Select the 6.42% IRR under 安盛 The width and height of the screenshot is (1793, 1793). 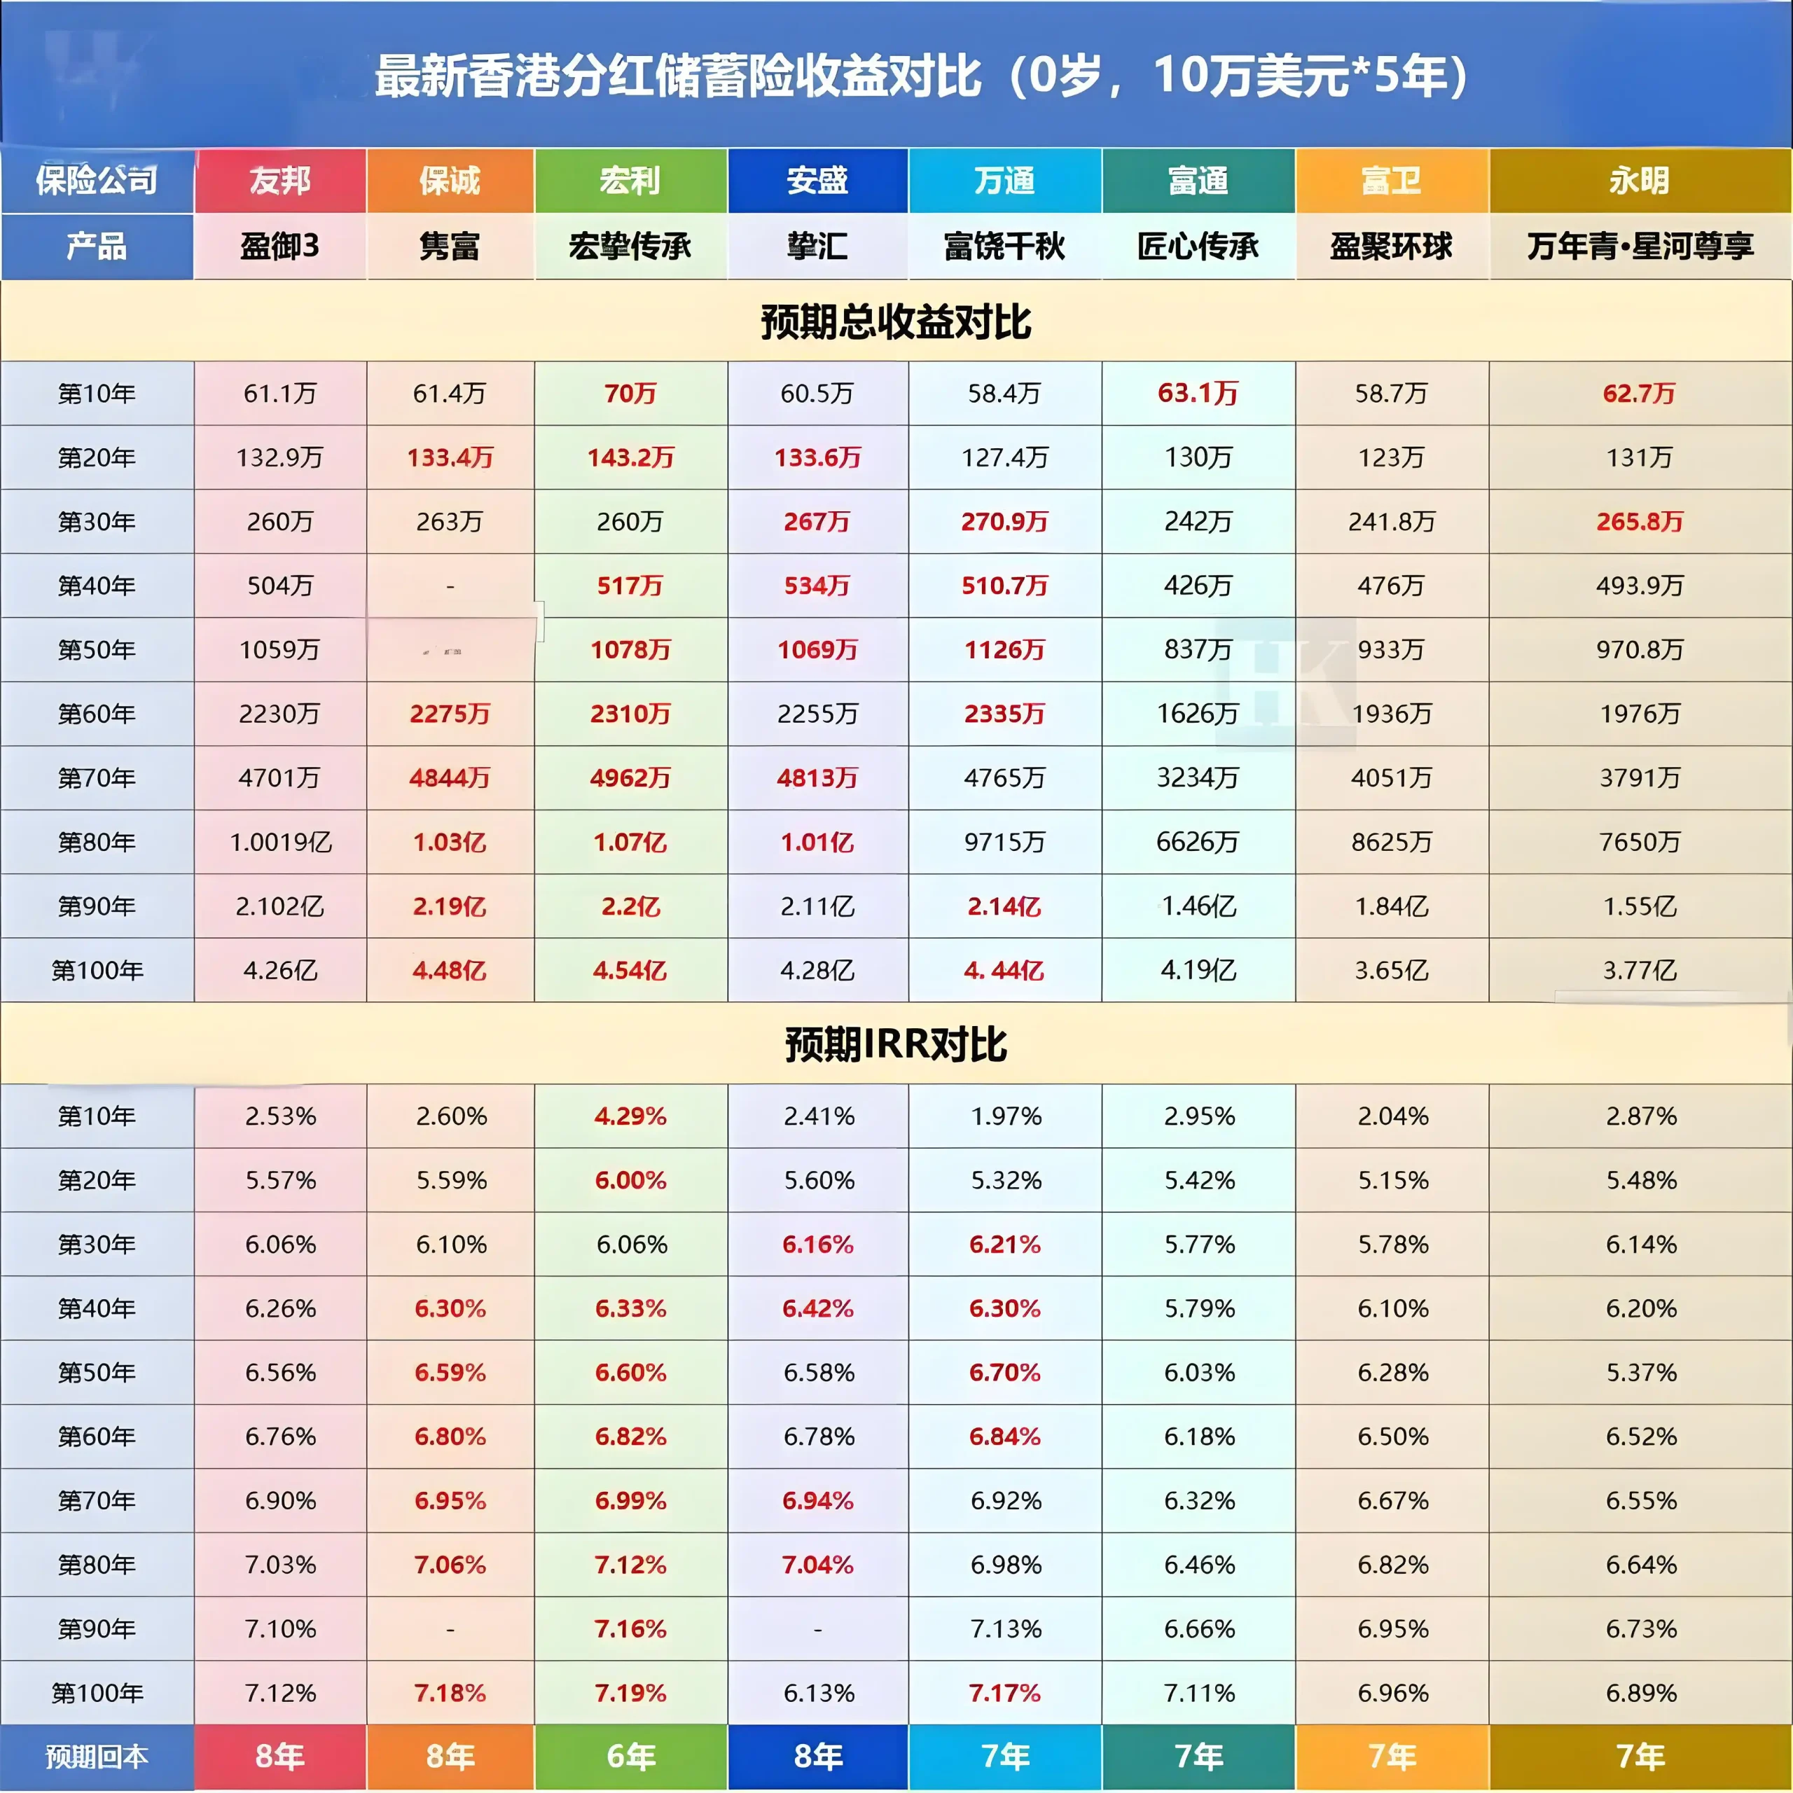click(817, 1308)
